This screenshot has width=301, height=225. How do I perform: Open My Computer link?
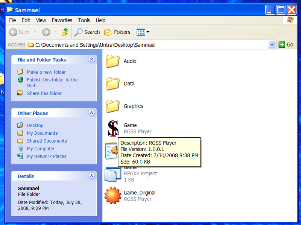tap(41, 149)
